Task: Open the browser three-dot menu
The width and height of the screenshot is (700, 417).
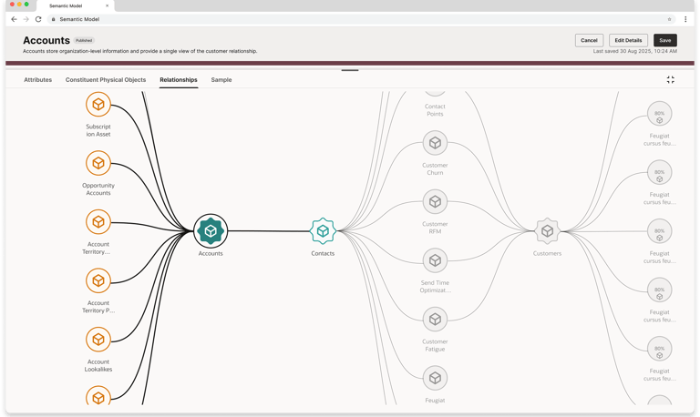Action: click(x=685, y=19)
